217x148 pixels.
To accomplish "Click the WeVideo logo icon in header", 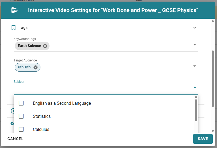I will pyautogui.click(x=14, y=10).
